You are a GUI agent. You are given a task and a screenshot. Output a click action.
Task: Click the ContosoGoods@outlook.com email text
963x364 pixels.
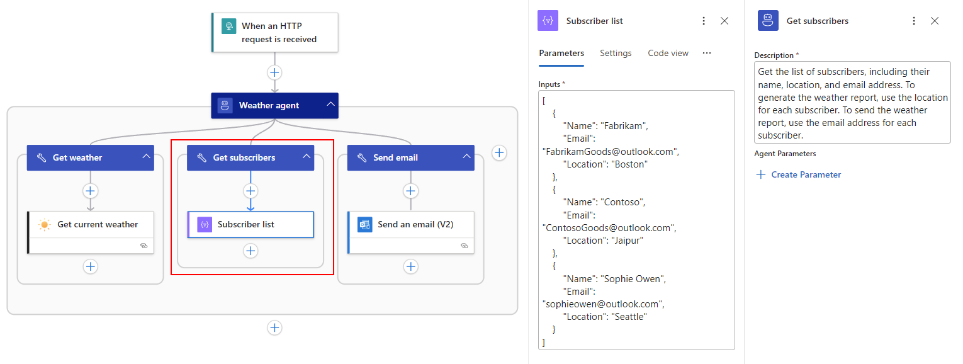coord(609,227)
